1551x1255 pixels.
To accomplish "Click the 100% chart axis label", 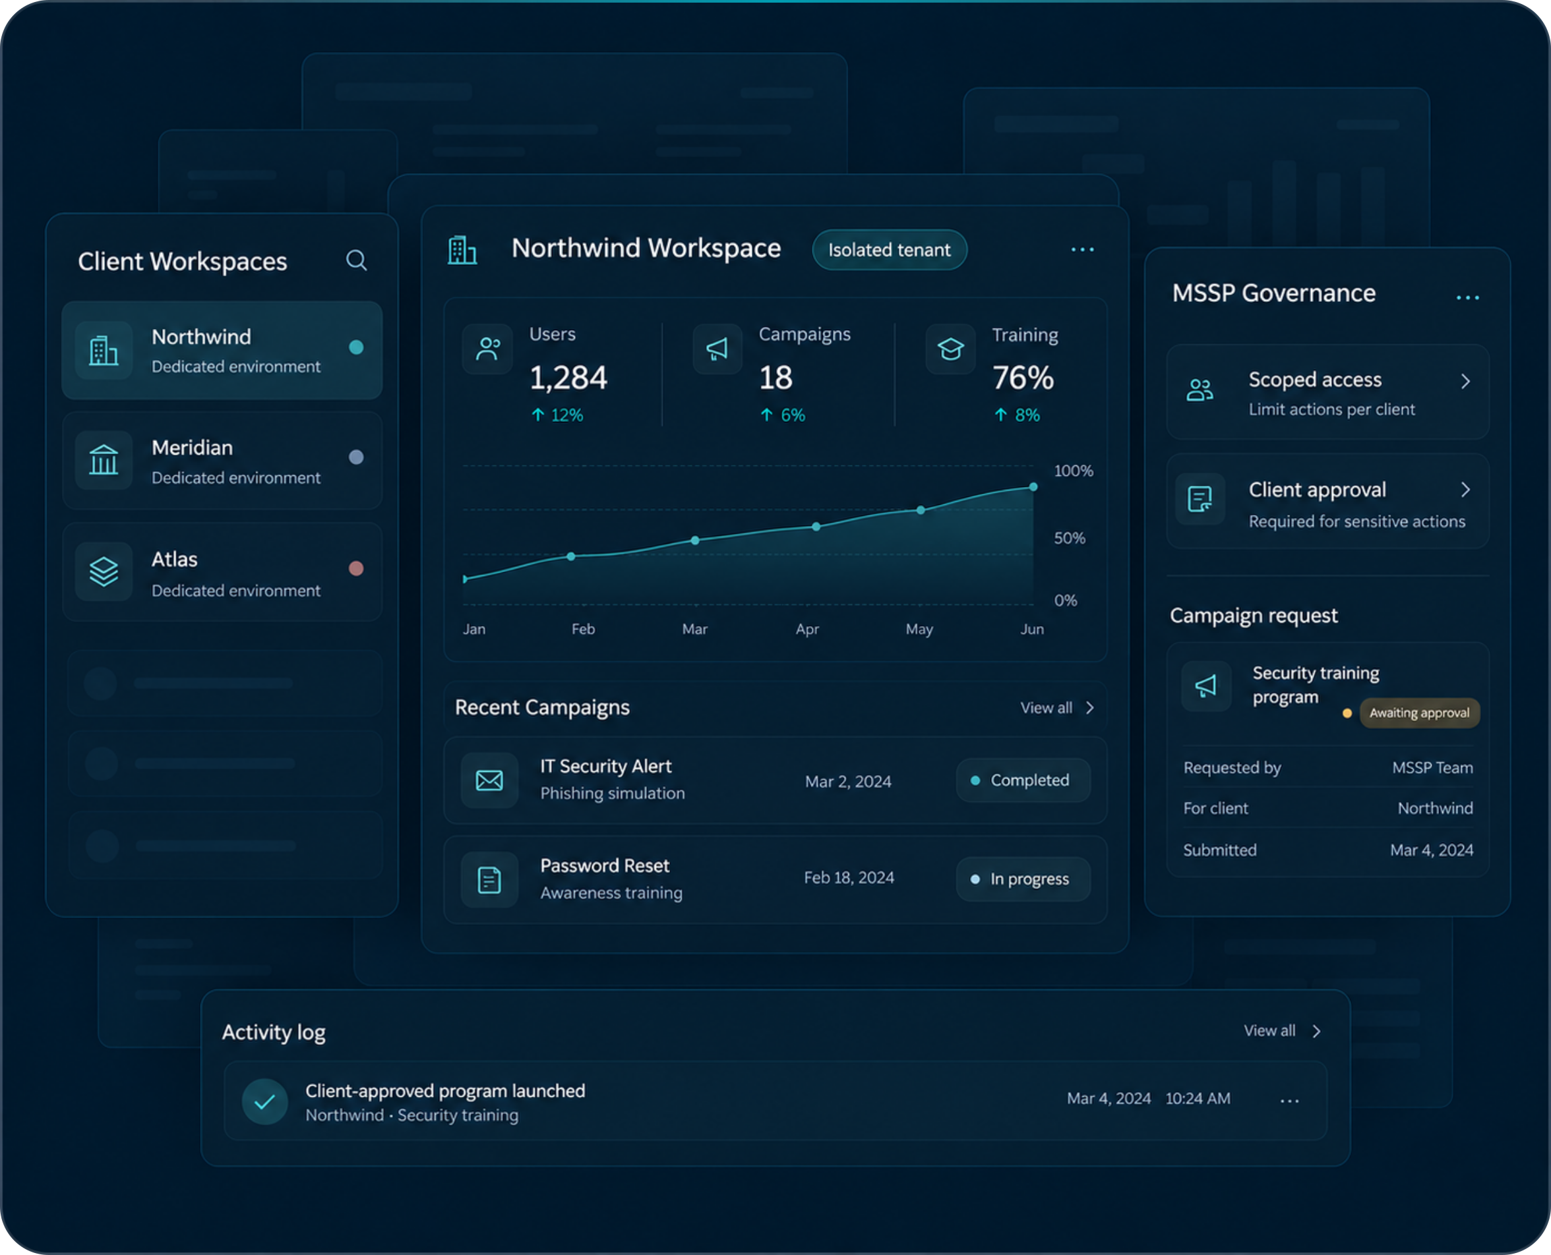I will [x=1073, y=471].
